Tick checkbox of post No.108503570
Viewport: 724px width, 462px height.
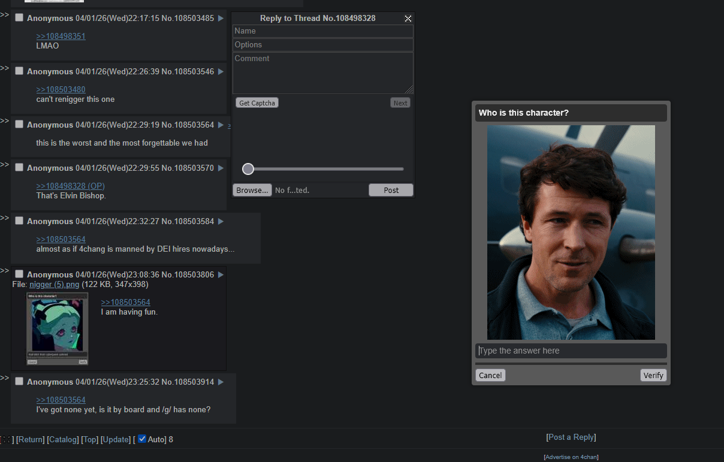coord(19,167)
